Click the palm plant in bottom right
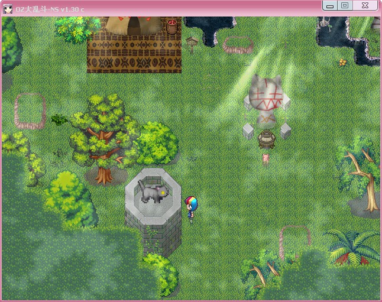The image size is (382, 302). pos(352,248)
